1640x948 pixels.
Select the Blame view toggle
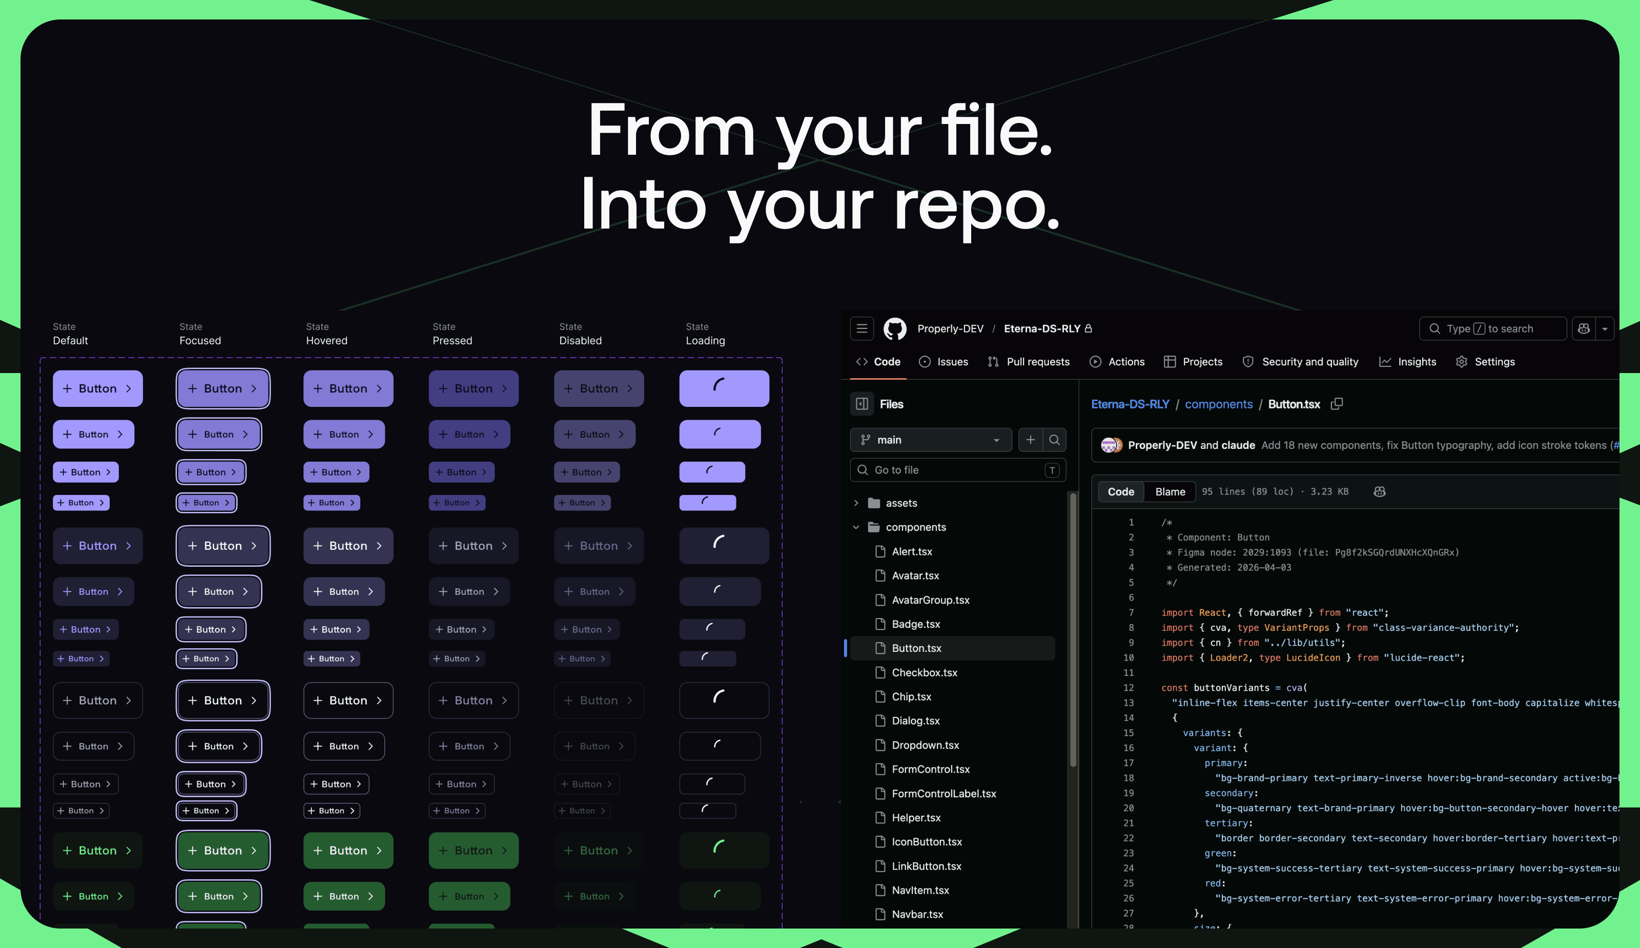[x=1170, y=492]
